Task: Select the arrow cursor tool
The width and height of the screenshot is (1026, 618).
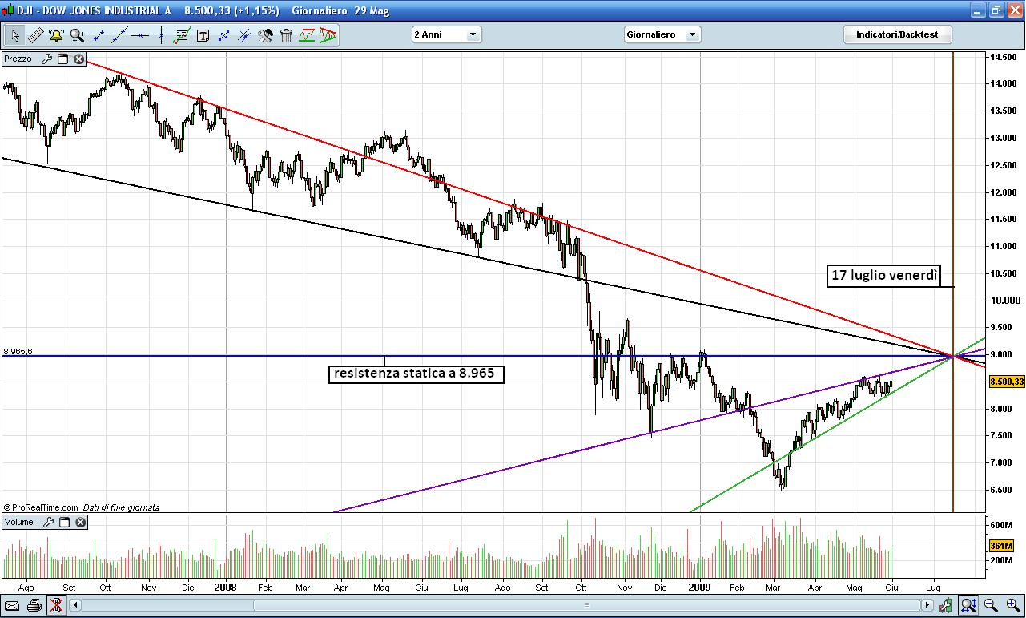Action: [x=15, y=35]
